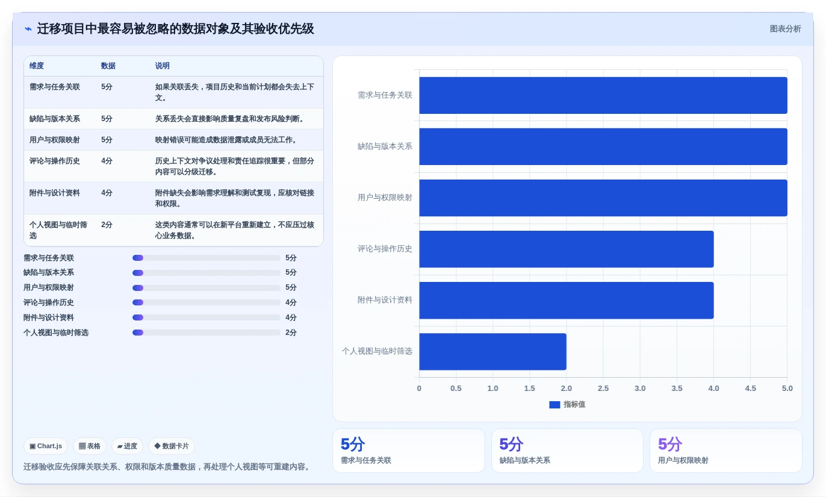Click the progress bar for 需求与任务关联
Image resolution: width=826 pixels, height=497 pixels.
tap(206, 258)
